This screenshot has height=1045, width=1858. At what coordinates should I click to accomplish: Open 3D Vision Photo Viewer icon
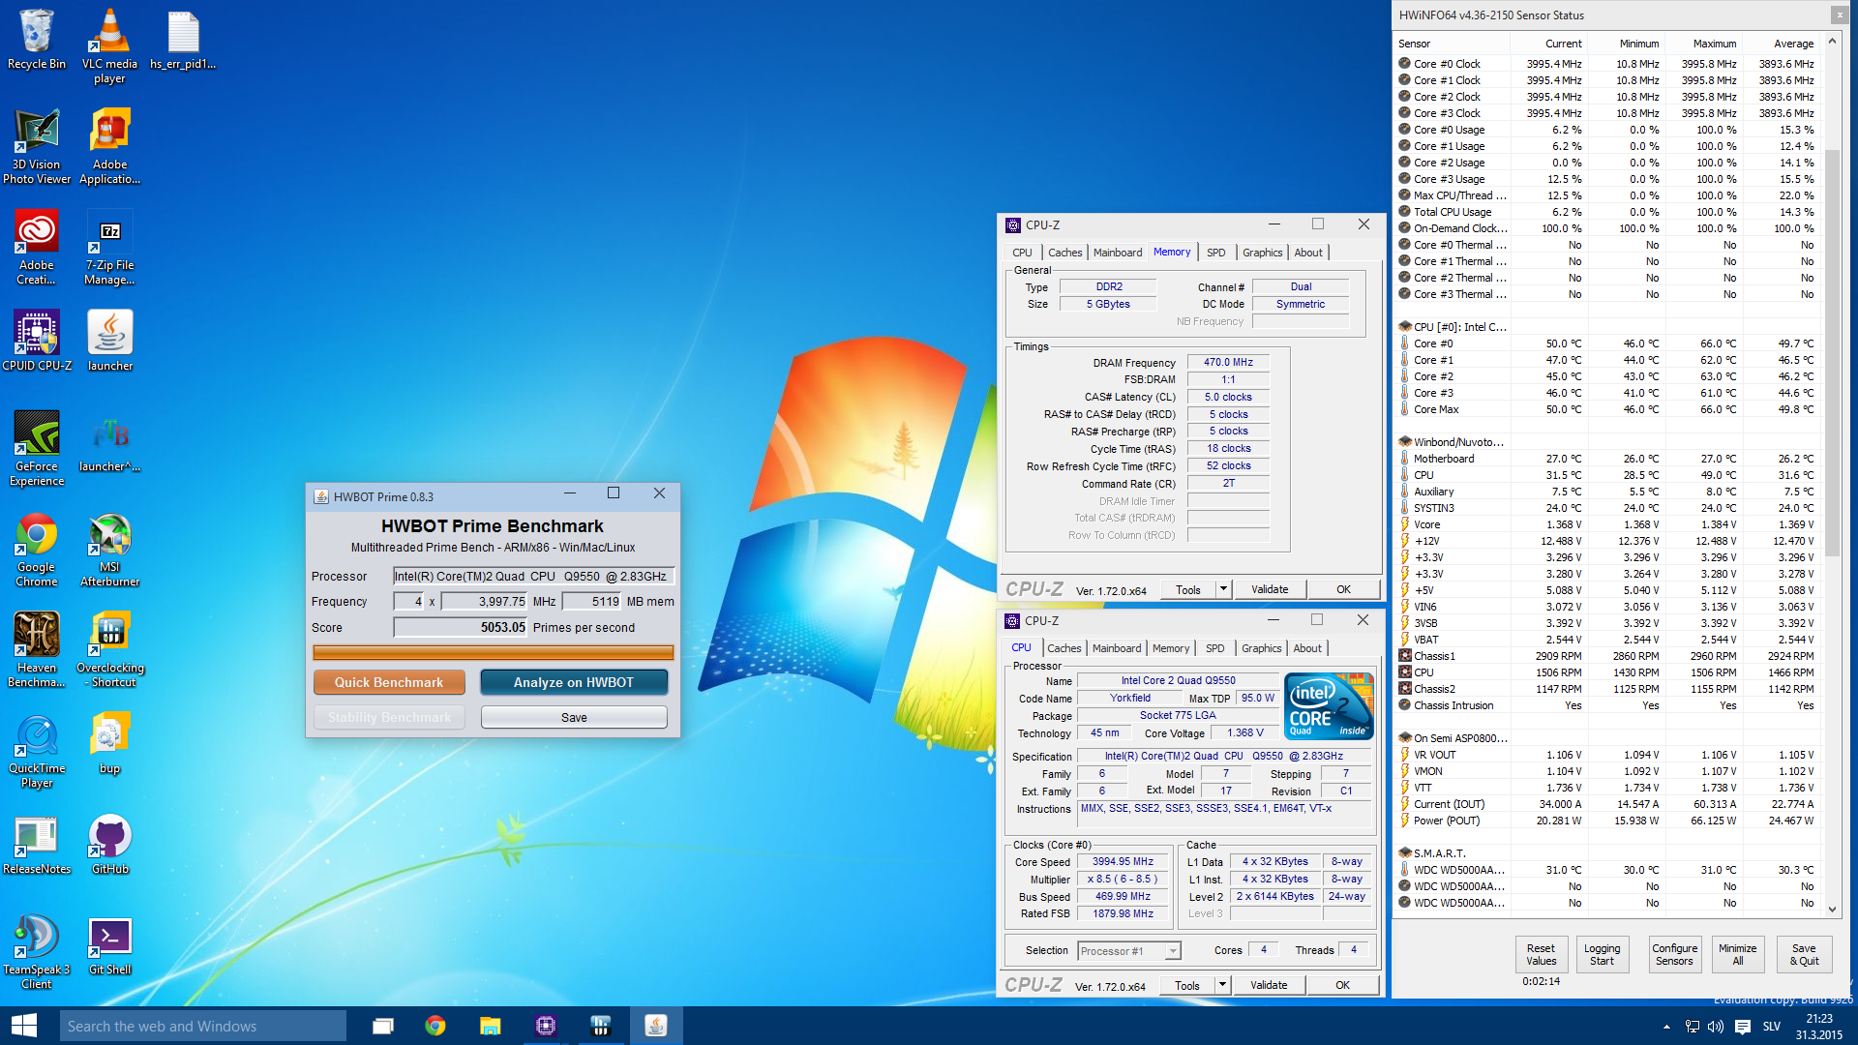tap(37, 146)
